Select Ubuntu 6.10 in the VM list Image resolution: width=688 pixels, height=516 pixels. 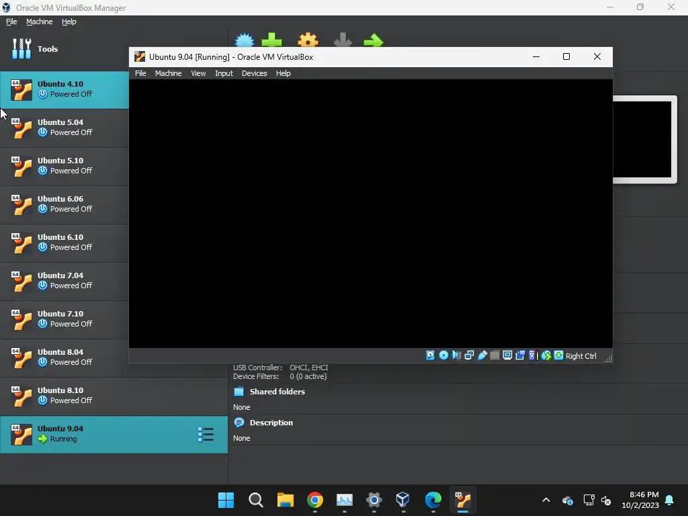(64, 243)
